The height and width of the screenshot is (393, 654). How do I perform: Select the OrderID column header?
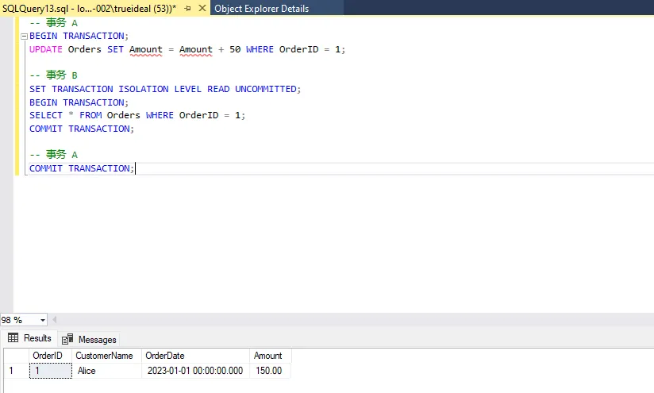click(48, 356)
